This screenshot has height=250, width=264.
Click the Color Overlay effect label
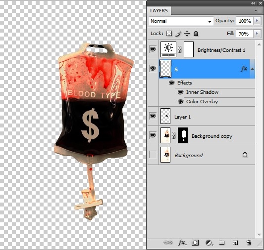202,102
